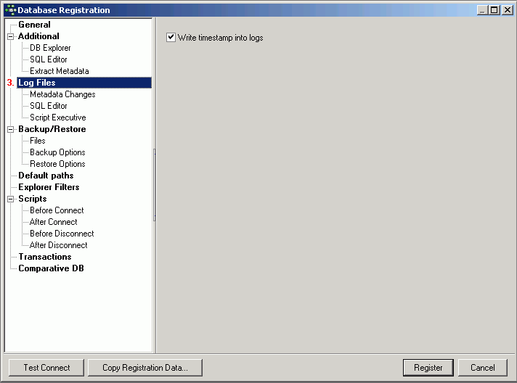Collapse the Backup/Restore tree node
517x383 pixels.
click(x=11, y=129)
